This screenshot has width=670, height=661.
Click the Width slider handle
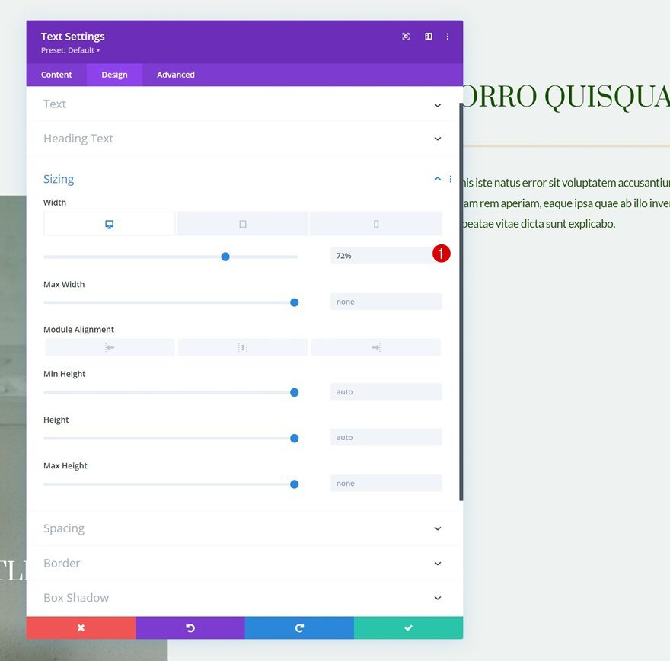(x=225, y=257)
